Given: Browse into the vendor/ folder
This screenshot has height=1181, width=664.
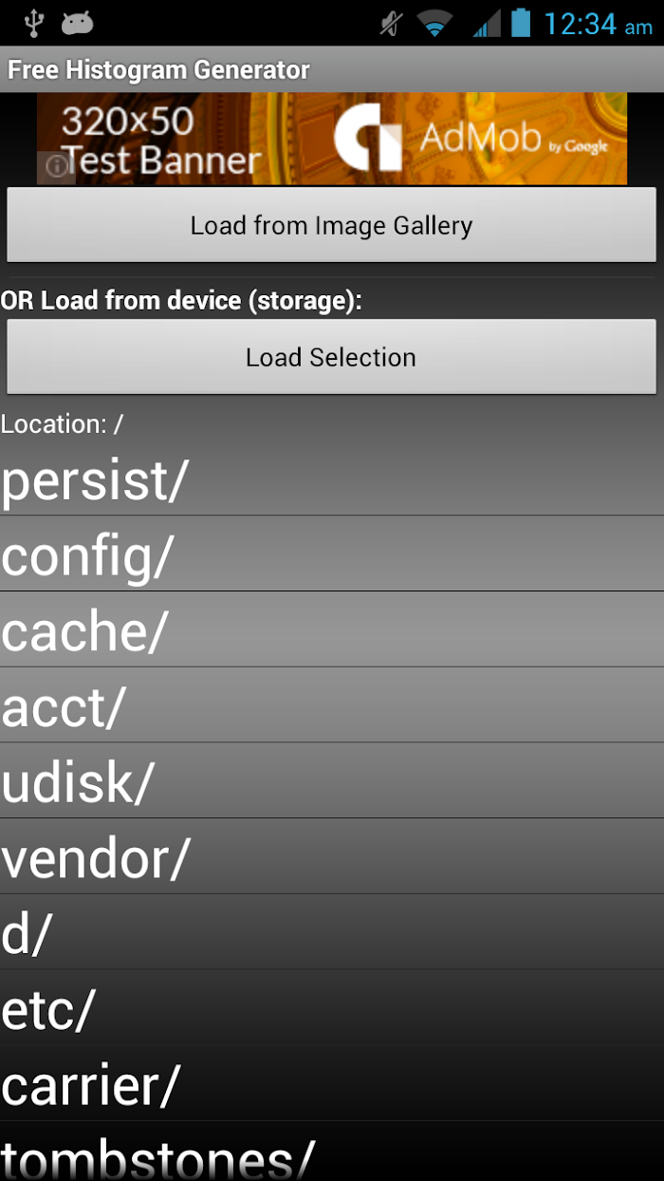Looking at the screenshot, I should tap(332, 856).
